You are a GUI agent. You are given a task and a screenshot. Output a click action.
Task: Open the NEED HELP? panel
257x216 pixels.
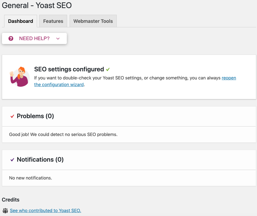click(34, 38)
